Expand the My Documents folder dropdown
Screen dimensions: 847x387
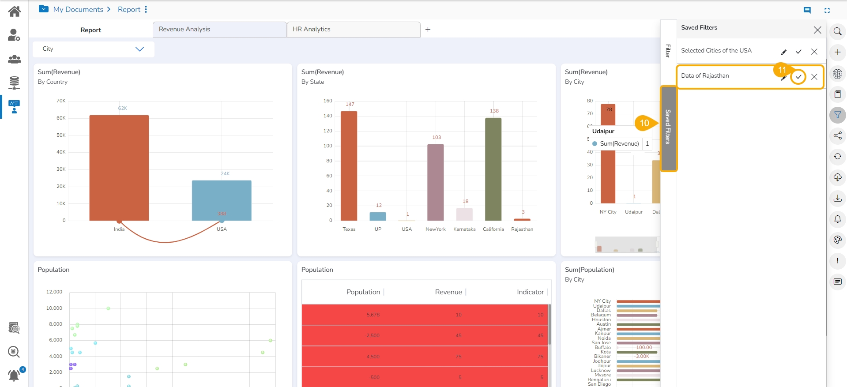point(44,9)
